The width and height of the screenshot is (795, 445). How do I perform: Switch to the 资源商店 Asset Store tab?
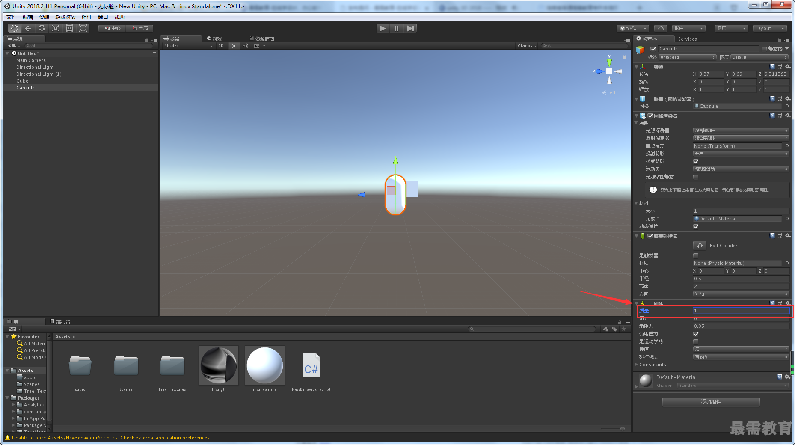(x=262, y=39)
